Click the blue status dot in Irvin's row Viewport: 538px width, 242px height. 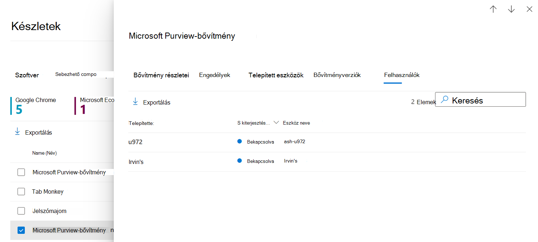240,161
